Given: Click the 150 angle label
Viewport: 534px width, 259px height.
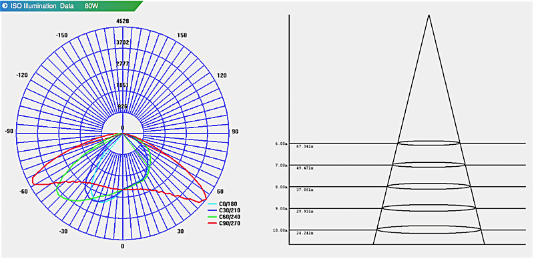Looking at the screenshot, I should [x=182, y=35].
